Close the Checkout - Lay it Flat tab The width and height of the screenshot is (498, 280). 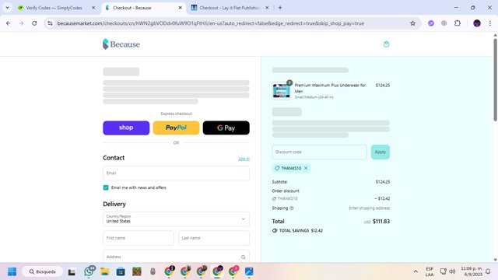267,8
